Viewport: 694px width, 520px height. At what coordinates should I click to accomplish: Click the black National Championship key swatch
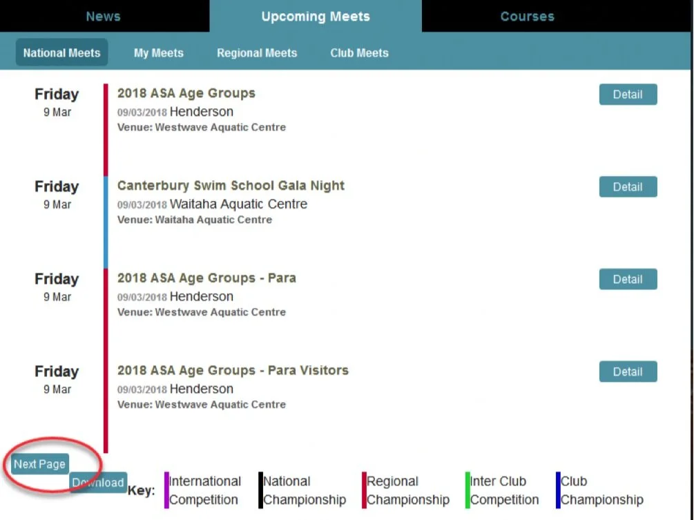(261, 490)
